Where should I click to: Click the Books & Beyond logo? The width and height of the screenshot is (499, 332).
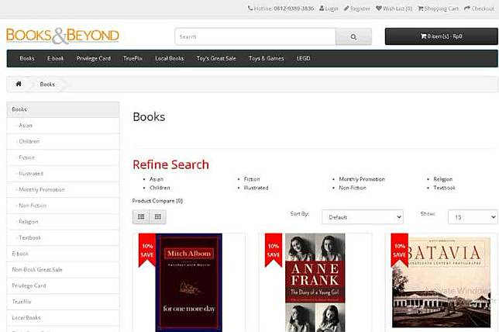tap(63, 36)
